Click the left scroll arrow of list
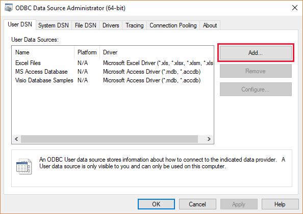The height and width of the screenshot is (214, 303). (x=16, y=139)
